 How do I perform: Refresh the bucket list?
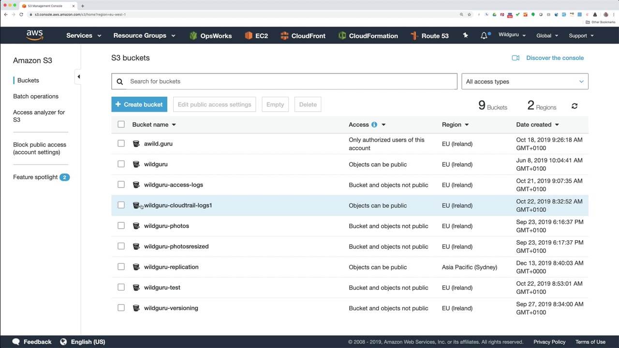[x=575, y=106]
